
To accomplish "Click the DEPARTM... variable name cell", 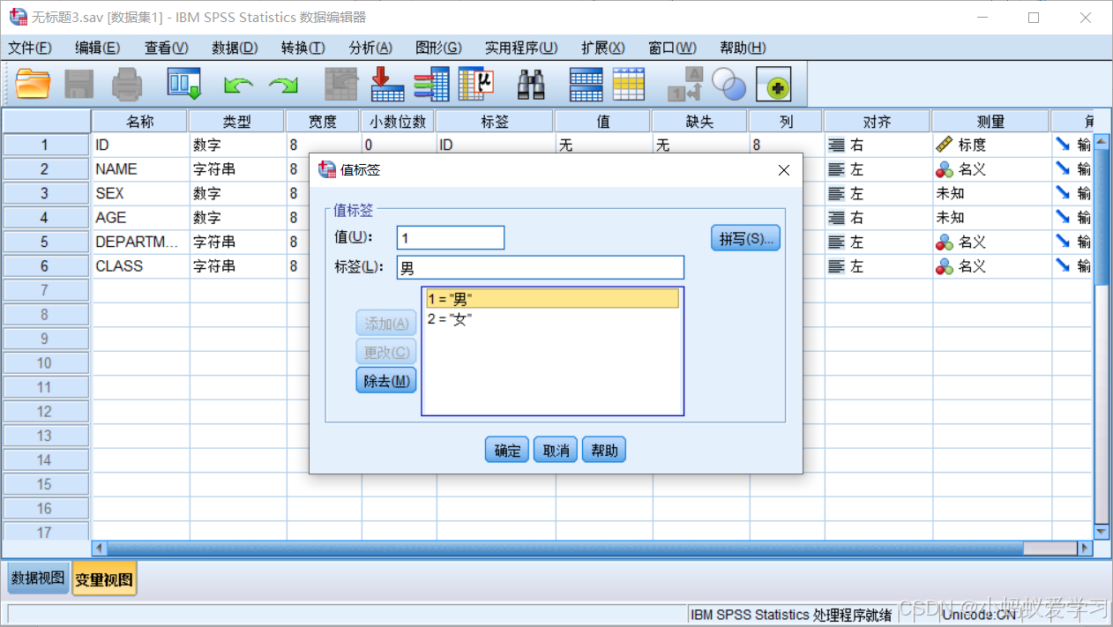I will coord(140,242).
